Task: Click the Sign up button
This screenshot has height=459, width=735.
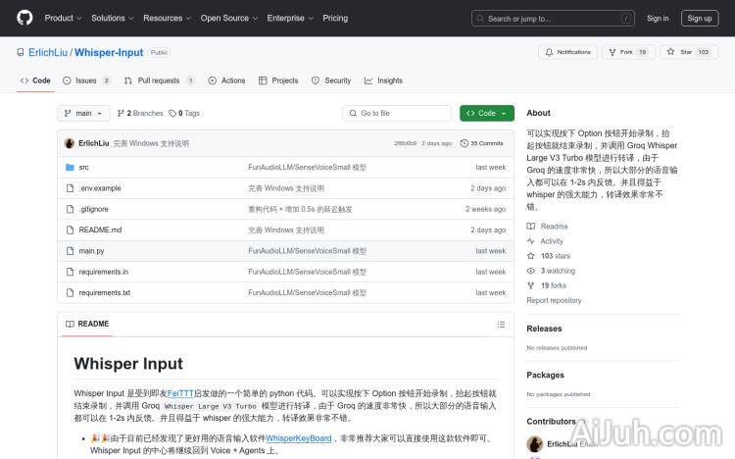Action: 700,18
